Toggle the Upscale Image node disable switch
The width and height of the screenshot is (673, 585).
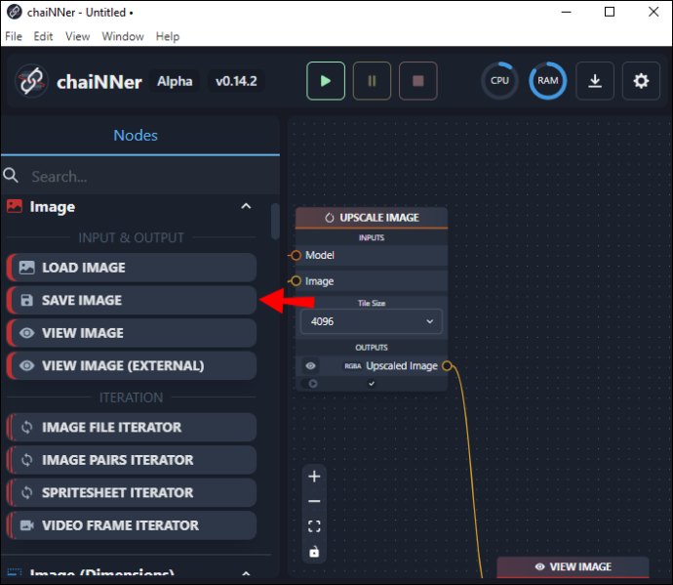pos(310,384)
